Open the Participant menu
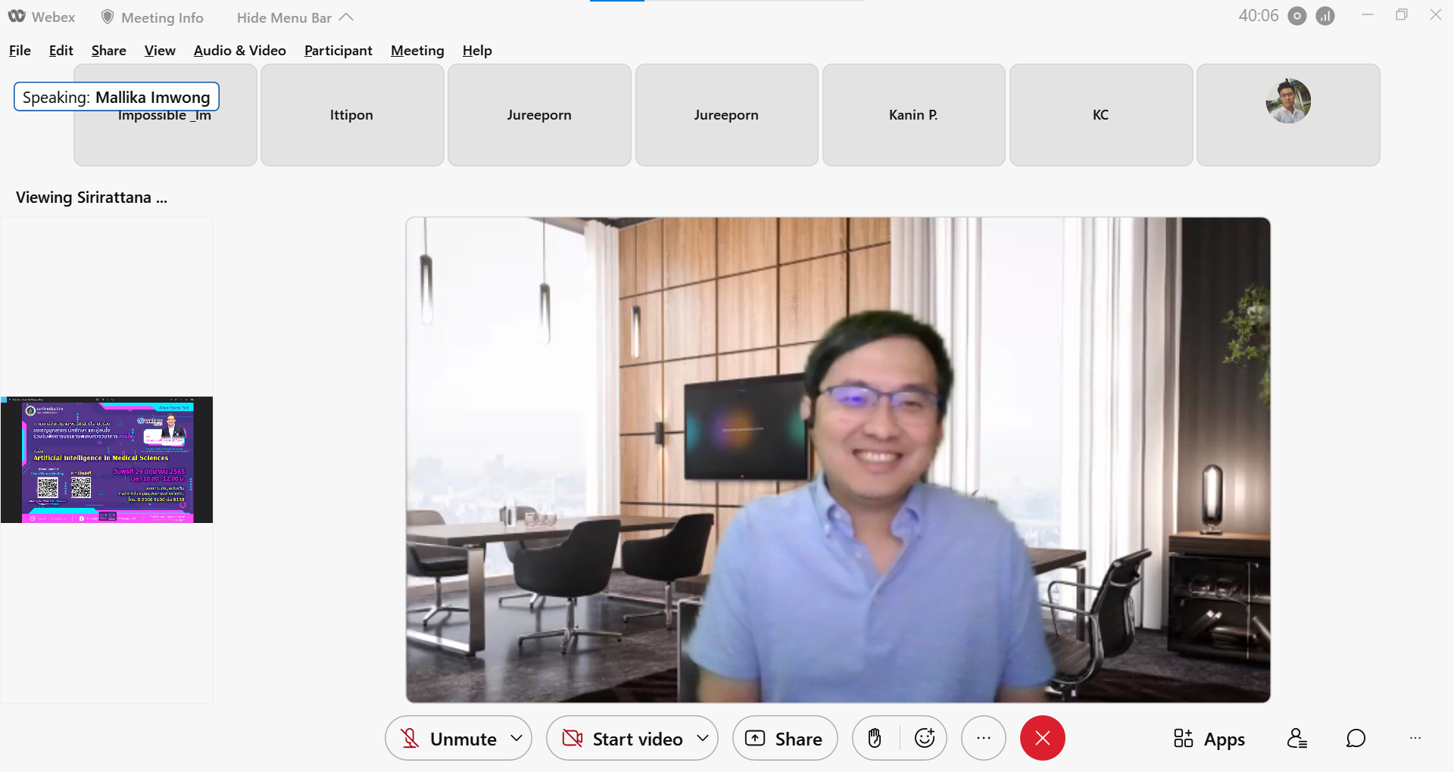Image resolution: width=1454 pixels, height=772 pixels. (338, 51)
